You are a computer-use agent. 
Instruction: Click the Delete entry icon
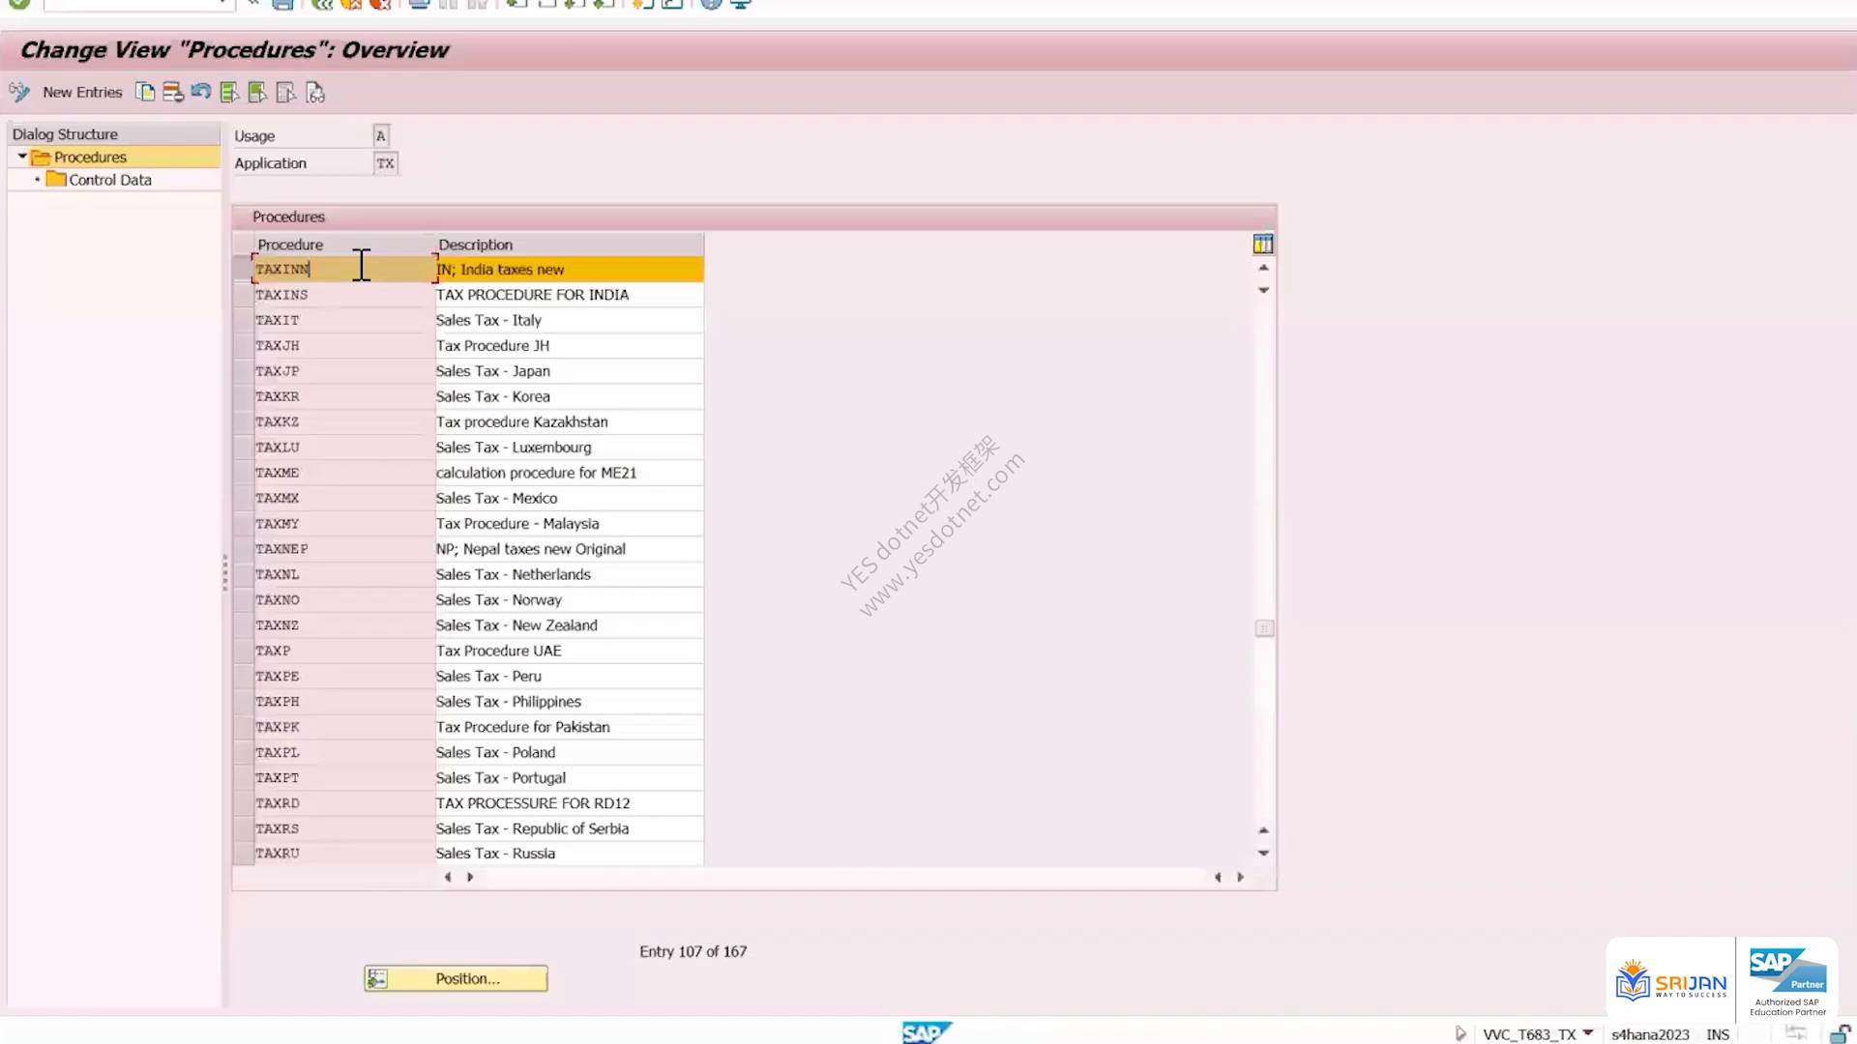coord(173,93)
